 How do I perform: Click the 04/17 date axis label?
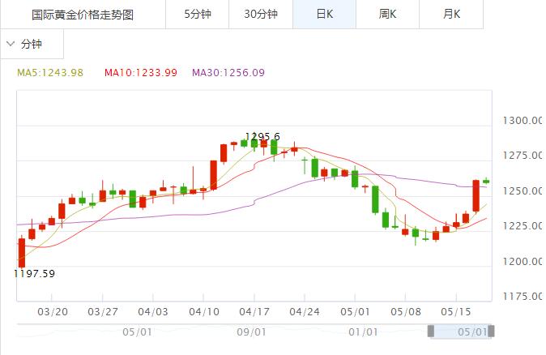tap(254, 311)
